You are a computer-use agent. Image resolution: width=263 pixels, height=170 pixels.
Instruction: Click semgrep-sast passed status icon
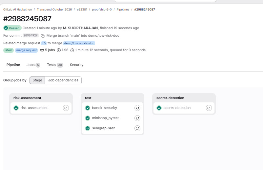point(88,128)
